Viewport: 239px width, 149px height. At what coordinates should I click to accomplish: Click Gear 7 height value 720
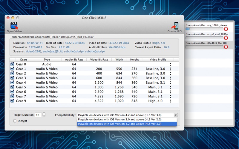(x=134, y=96)
